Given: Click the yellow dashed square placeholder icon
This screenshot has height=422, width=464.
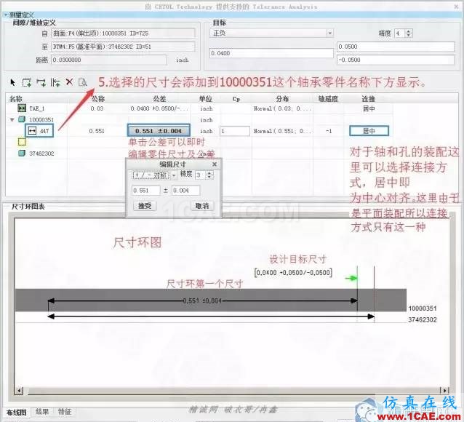Looking at the screenshot, I should 22,142.
